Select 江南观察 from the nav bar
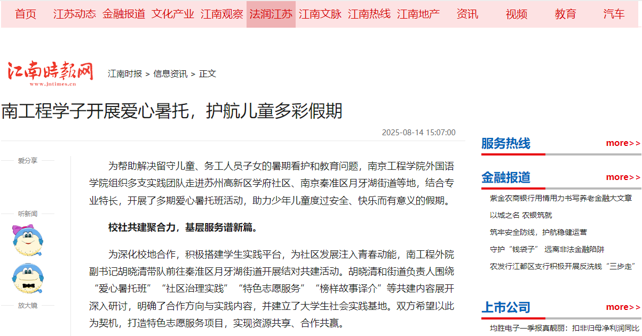 (222, 14)
